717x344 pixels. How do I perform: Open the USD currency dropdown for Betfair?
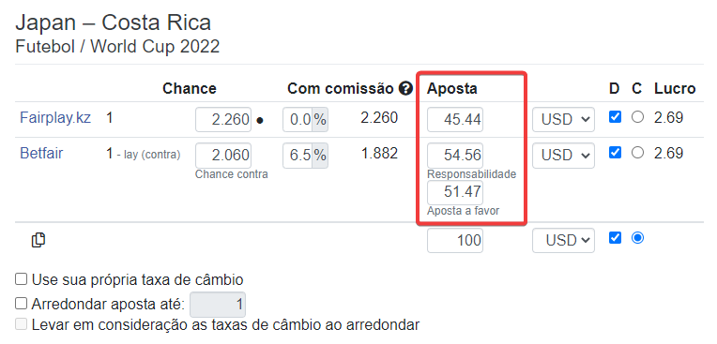pyautogui.click(x=563, y=156)
